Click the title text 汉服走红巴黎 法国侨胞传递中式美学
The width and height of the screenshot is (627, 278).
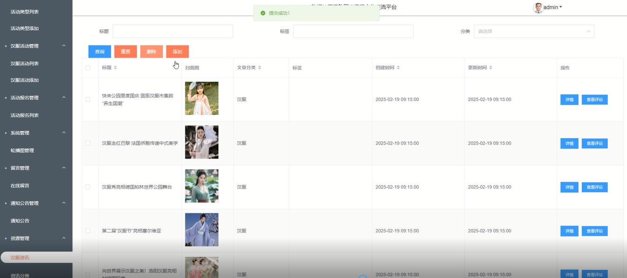(x=140, y=143)
